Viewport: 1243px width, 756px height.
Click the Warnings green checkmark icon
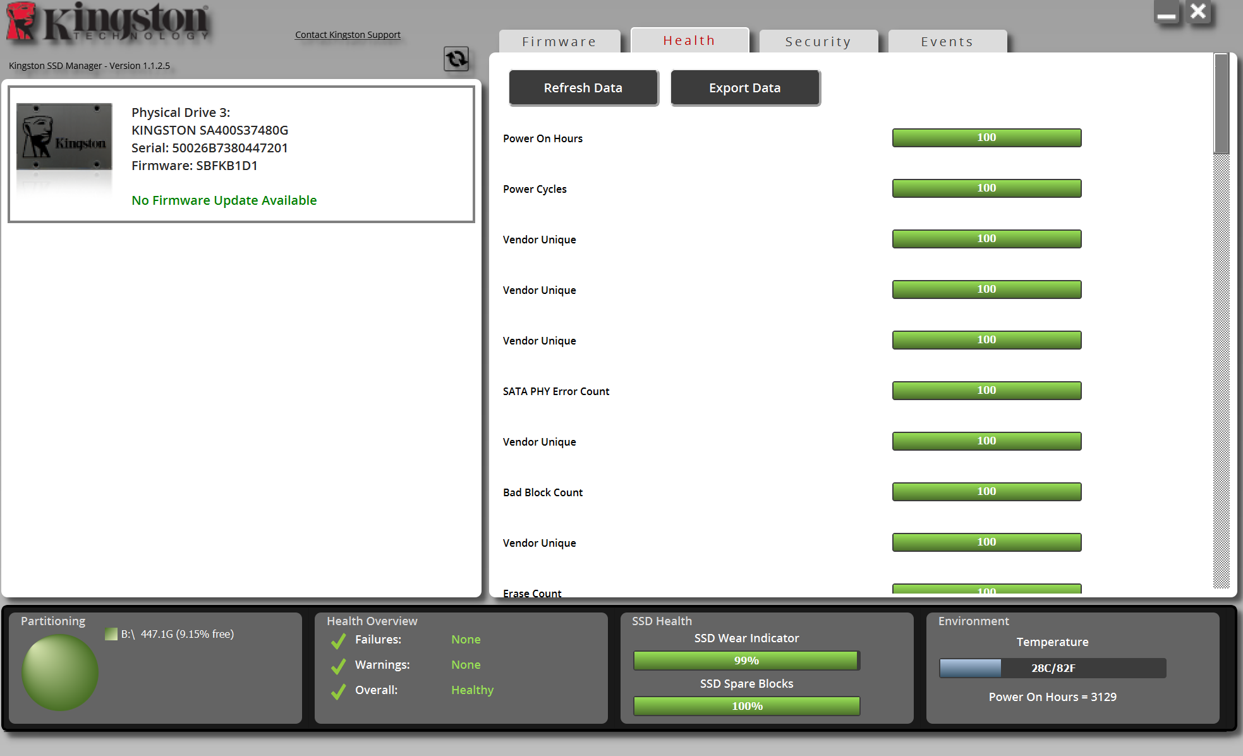pyautogui.click(x=339, y=666)
